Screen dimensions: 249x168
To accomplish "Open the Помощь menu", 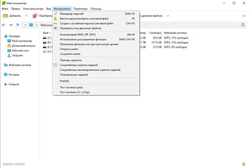I will pos(96,9).
